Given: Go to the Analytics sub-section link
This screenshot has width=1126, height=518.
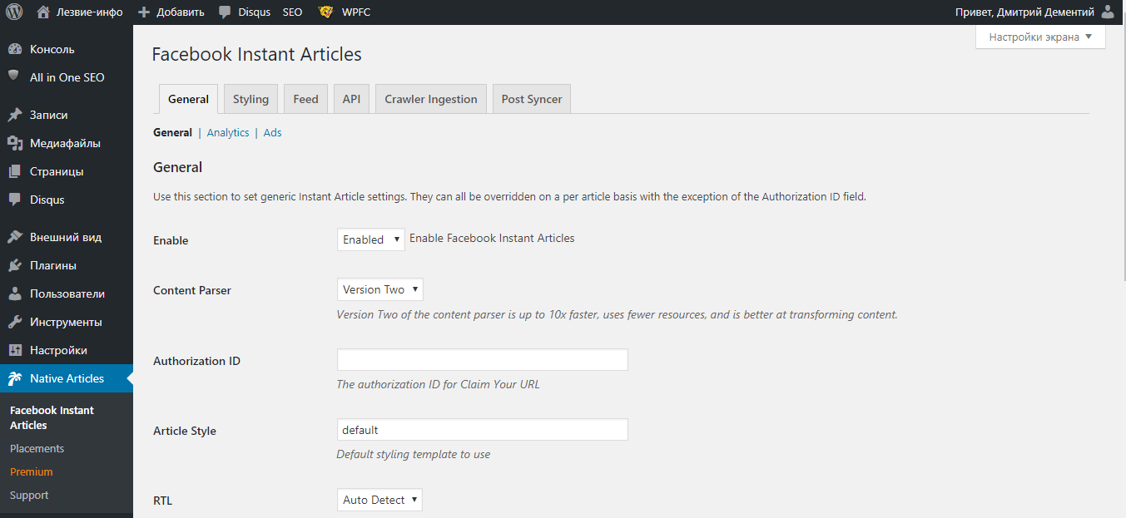Looking at the screenshot, I should [x=228, y=133].
